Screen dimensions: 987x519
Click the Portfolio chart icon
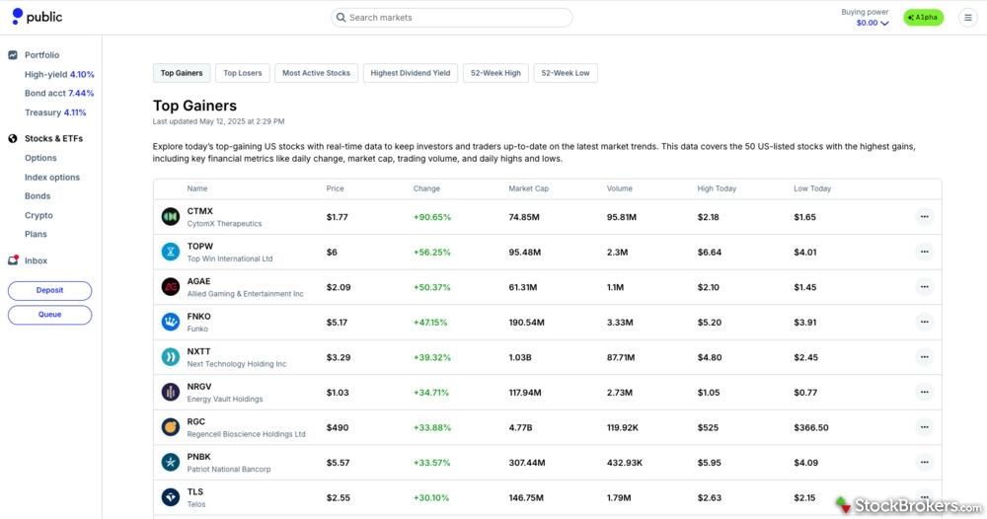[14, 55]
